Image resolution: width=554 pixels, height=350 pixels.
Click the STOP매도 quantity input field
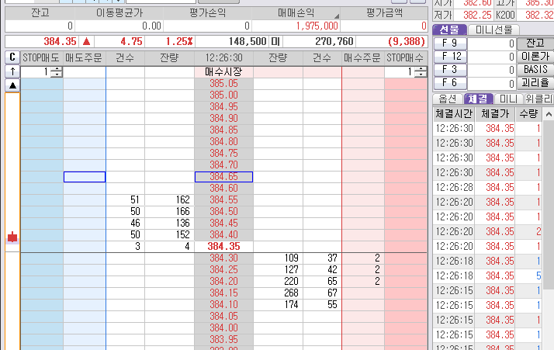pos(36,72)
